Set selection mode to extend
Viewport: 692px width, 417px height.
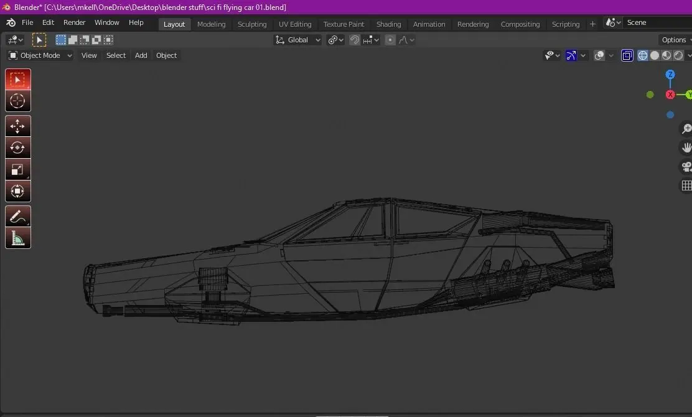coord(73,40)
